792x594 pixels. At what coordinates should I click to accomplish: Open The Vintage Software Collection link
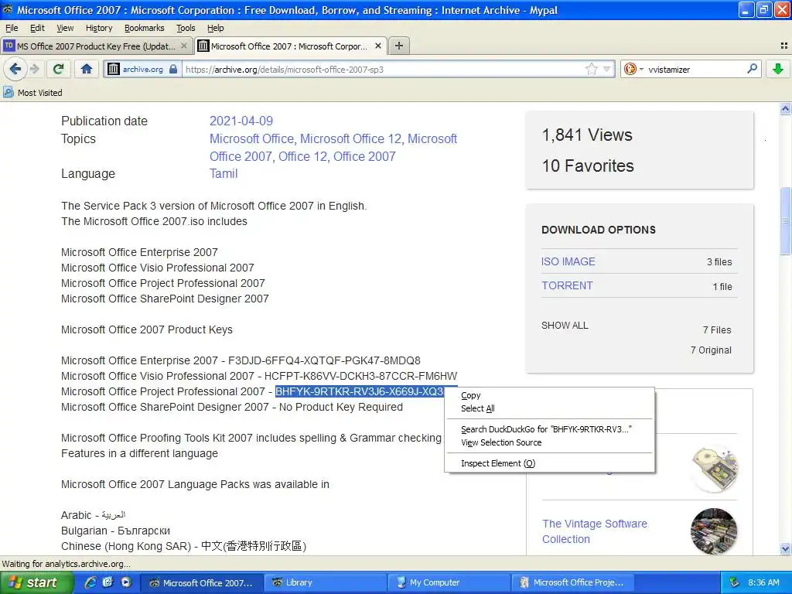point(595,531)
